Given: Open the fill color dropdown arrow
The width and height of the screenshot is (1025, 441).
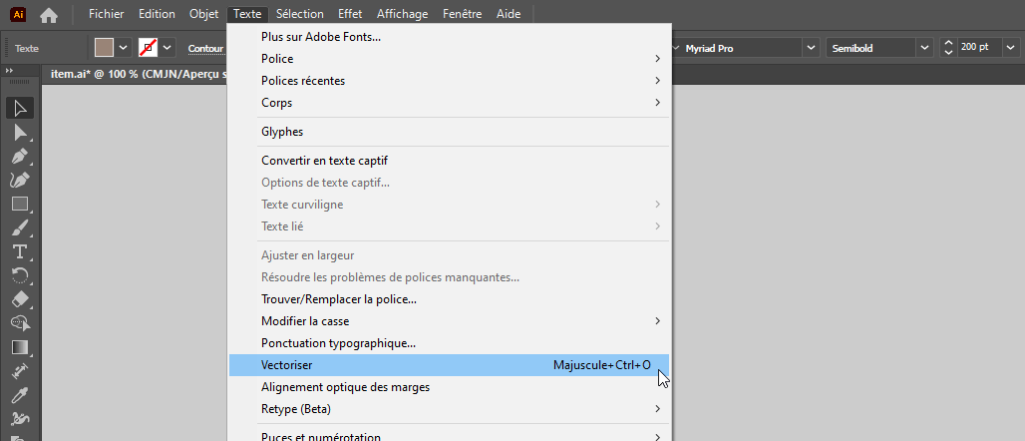Looking at the screenshot, I should [x=123, y=47].
